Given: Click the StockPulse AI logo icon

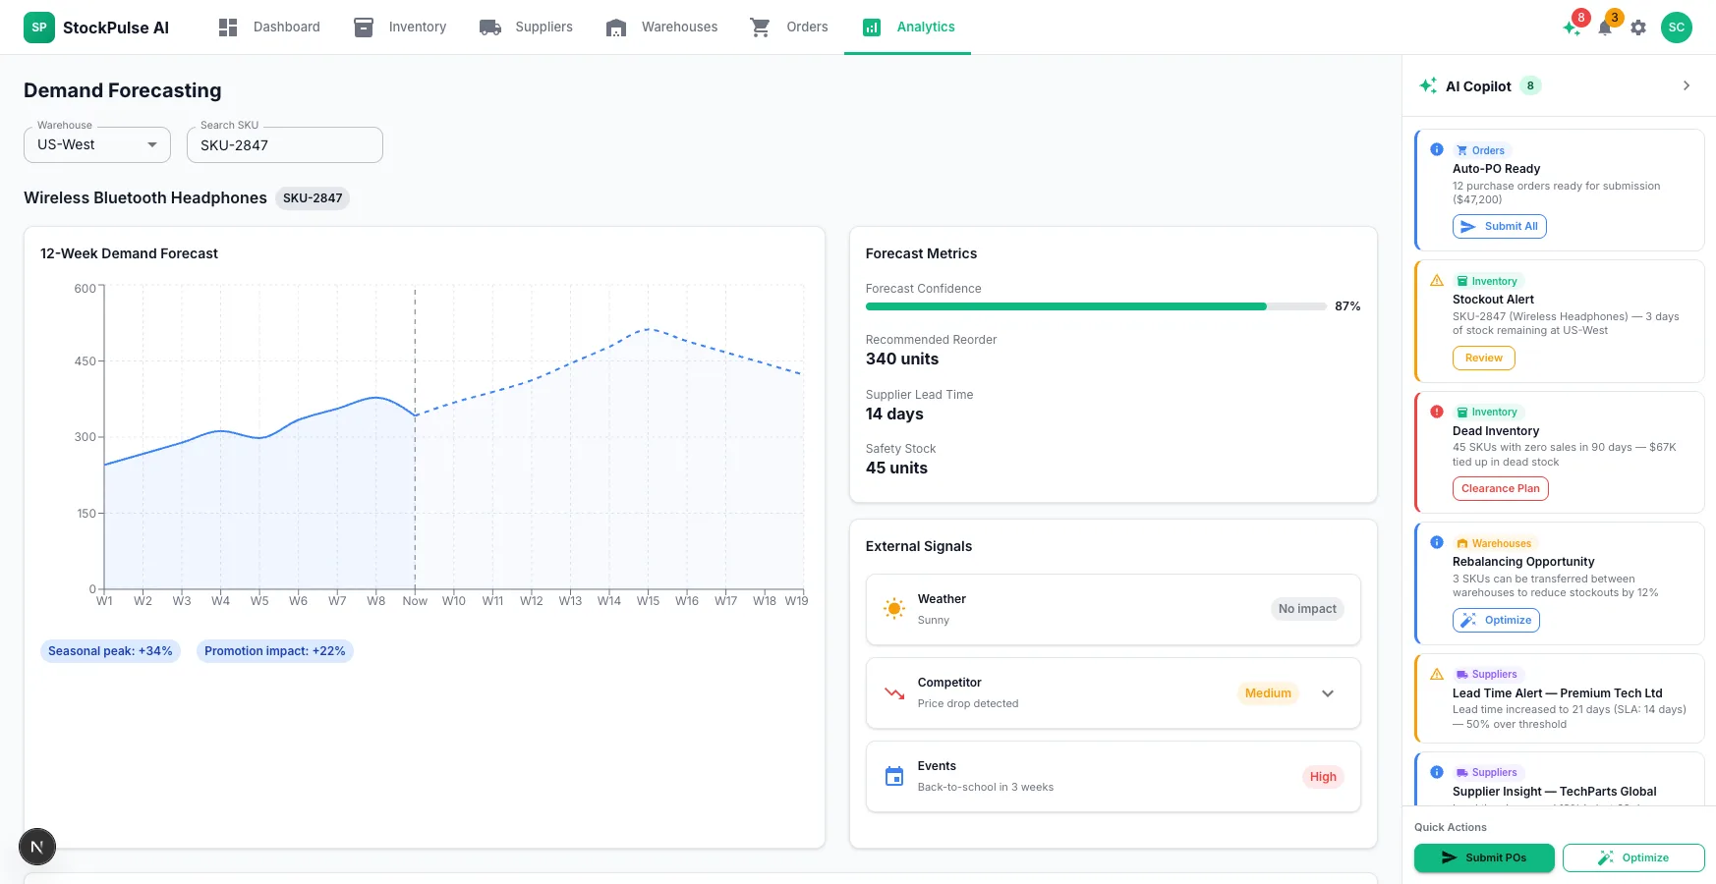Looking at the screenshot, I should (x=39, y=28).
